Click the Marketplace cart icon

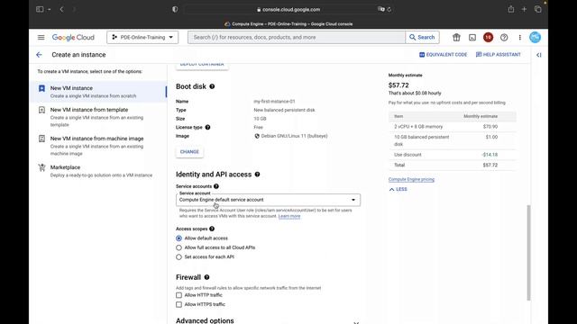point(42,167)
